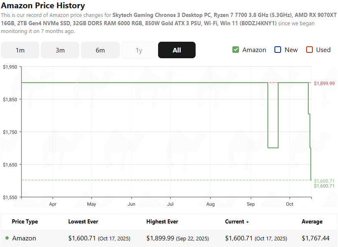Click the dashed lowest-price line on the chart

point(165,180)
